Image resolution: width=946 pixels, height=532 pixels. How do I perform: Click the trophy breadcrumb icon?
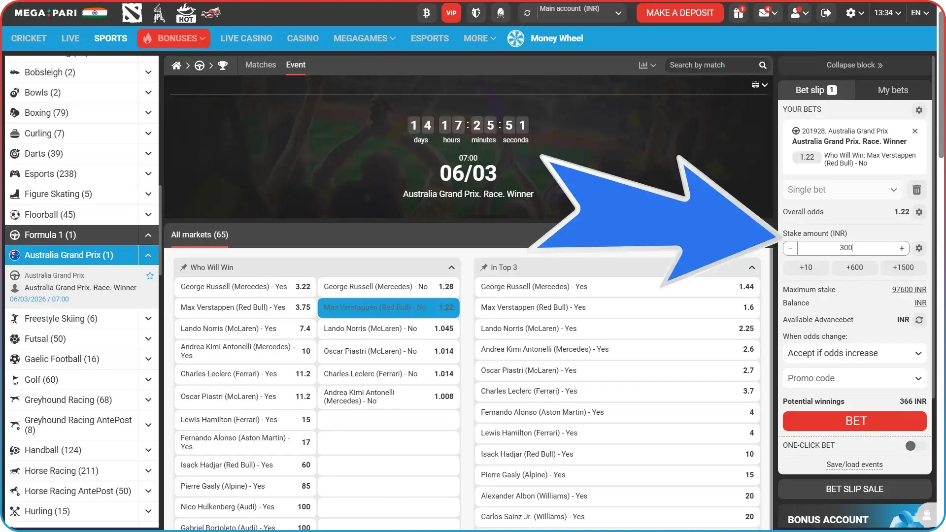tap(223, 65)
